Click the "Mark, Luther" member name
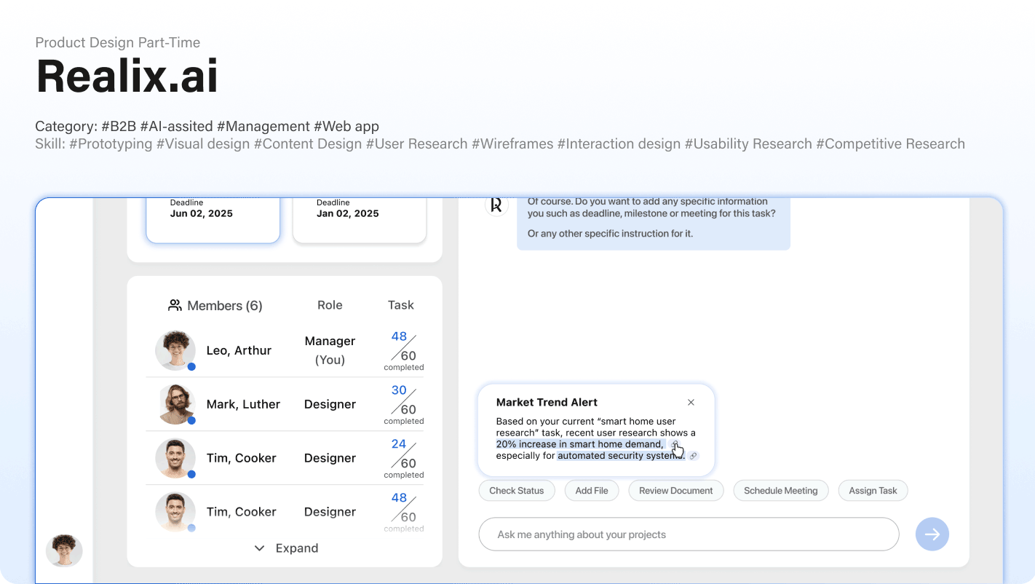Screen dimensions: 1035x584 coord(243,404)
